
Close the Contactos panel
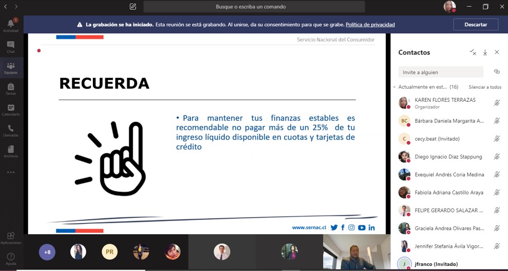click(x=497, y=52)
